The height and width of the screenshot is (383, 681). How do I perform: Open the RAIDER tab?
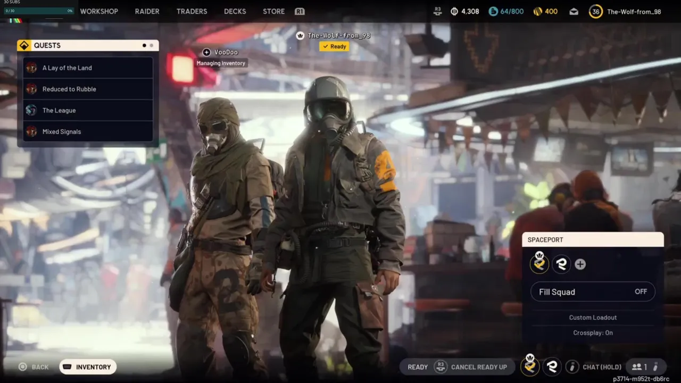pyautogui.click(x=147, y=11)
